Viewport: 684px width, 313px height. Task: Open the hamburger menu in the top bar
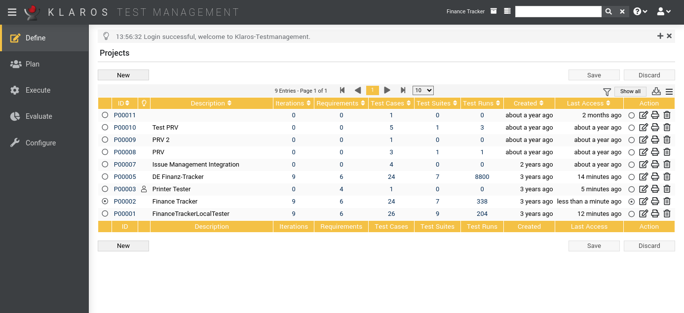click(12, 12)
